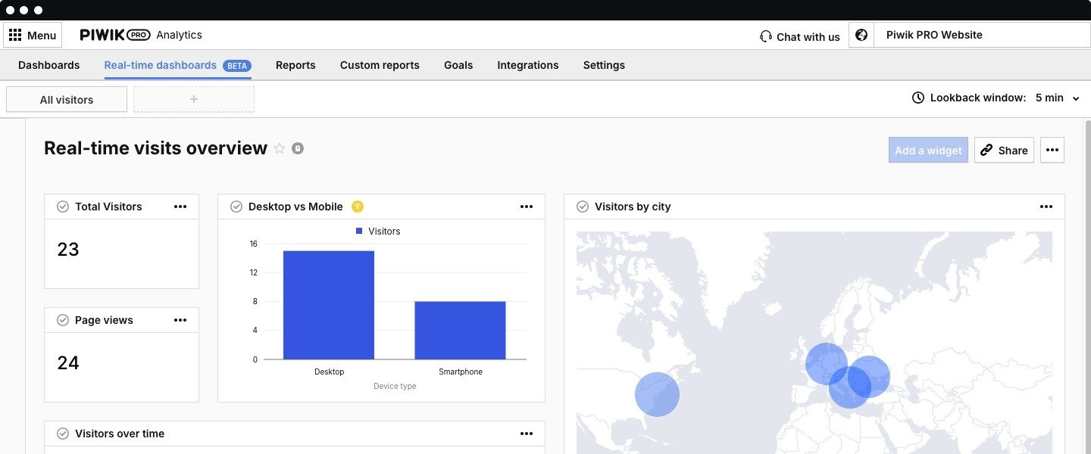Click the yellow filter icon on Desktop vs Mobile

(358, 207)
